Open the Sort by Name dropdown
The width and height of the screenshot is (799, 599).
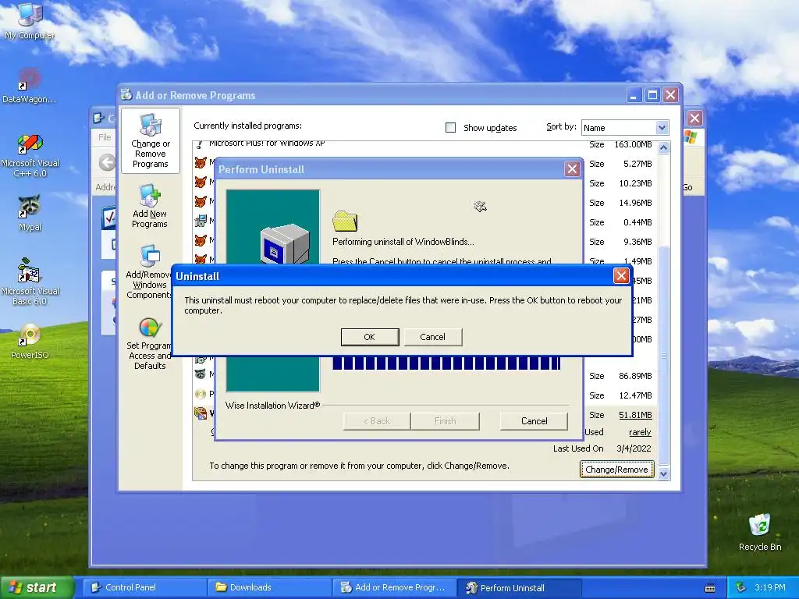662,127
